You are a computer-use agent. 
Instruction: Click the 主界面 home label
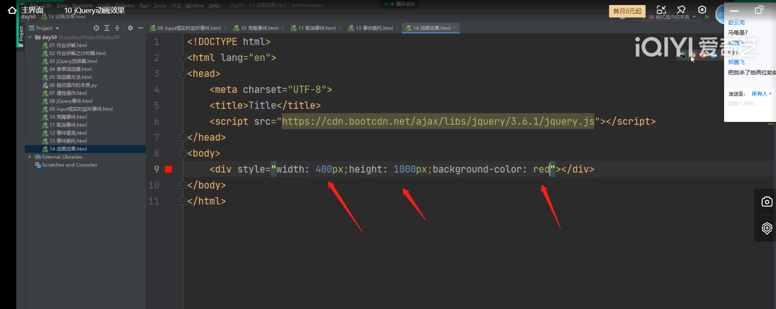pyautogui.click(x=32, y=10)
